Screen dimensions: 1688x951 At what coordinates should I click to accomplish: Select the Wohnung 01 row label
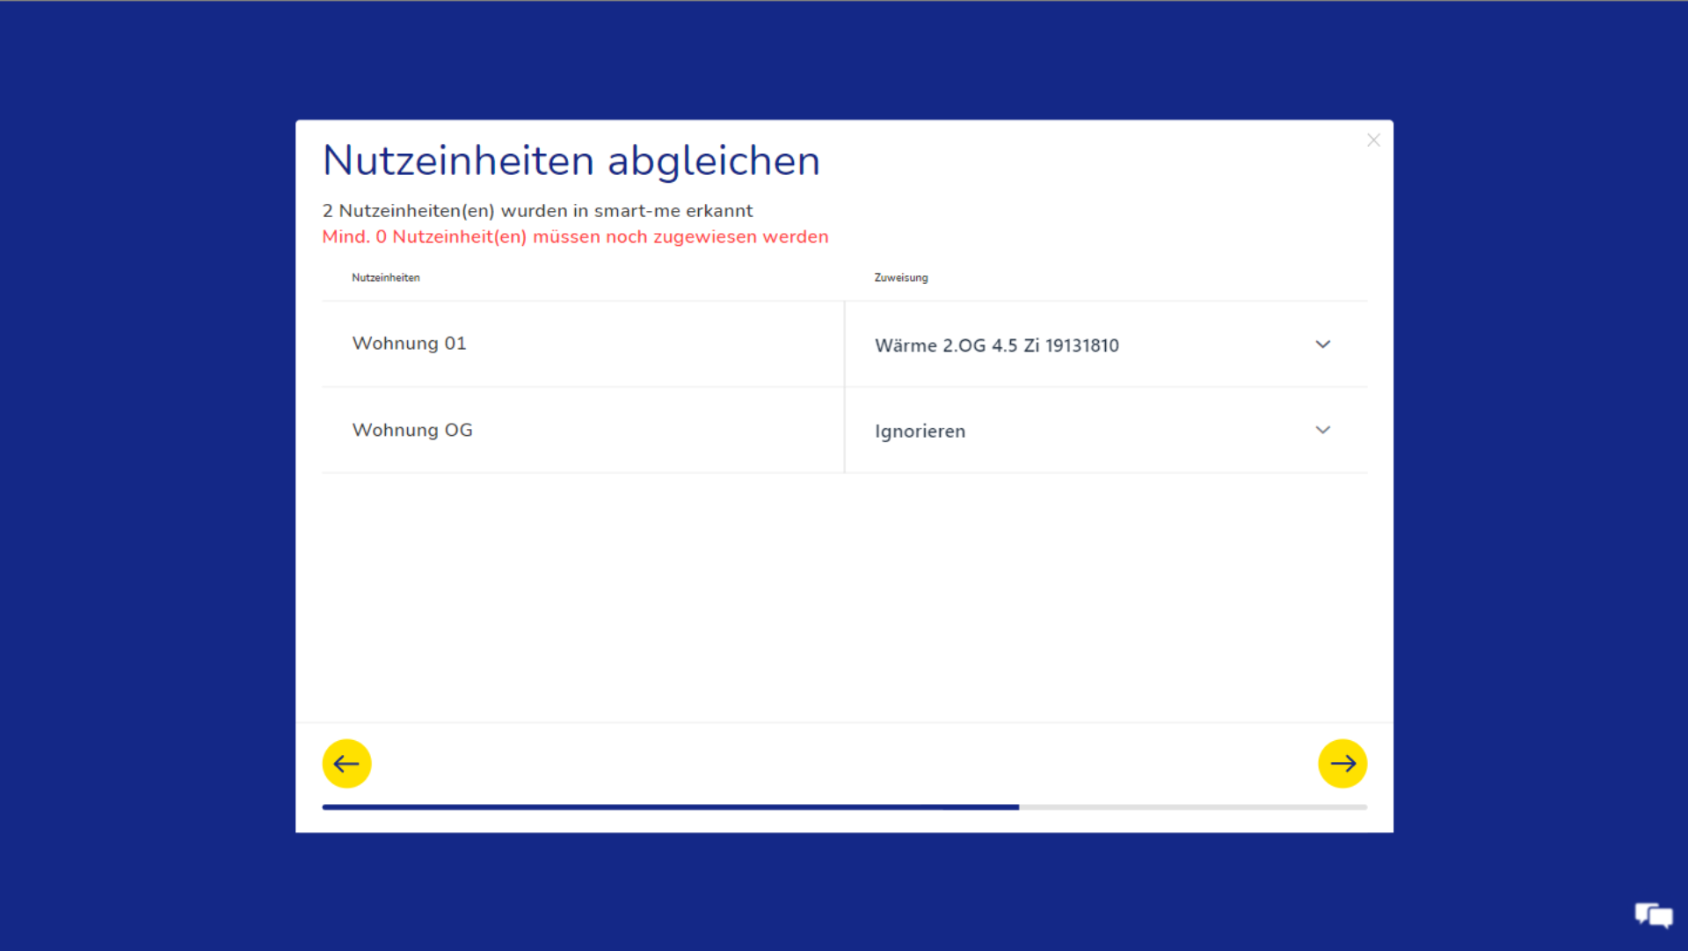click(409, 344)
